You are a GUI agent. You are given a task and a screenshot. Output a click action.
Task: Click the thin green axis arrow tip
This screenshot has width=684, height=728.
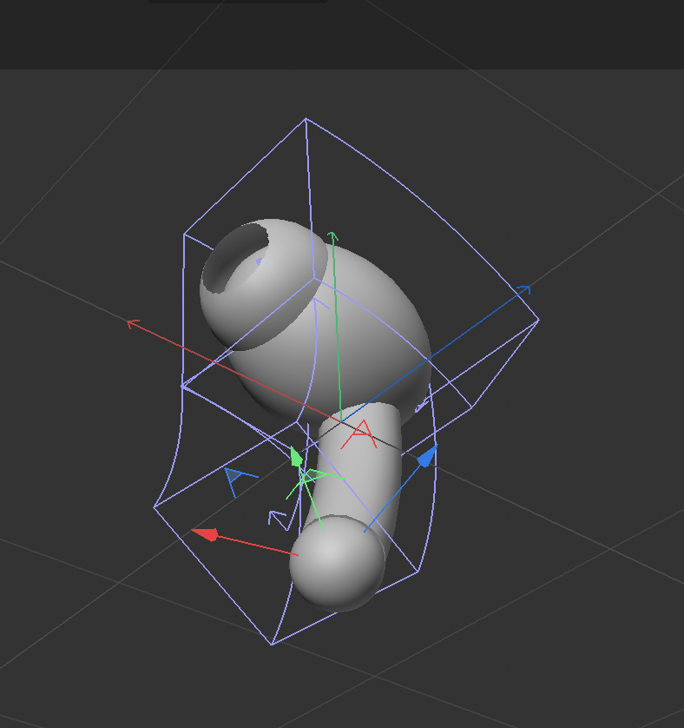(x=332, y=235)
